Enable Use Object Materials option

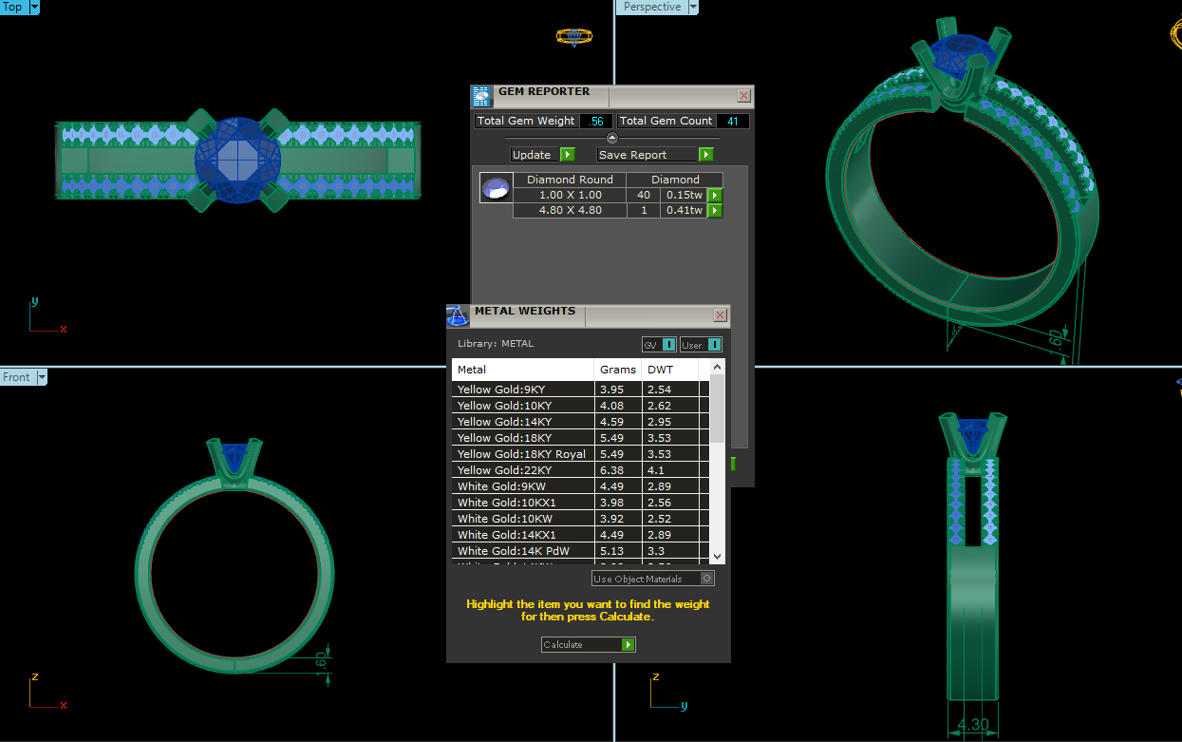pyautogui.click(x=706, y=579)
